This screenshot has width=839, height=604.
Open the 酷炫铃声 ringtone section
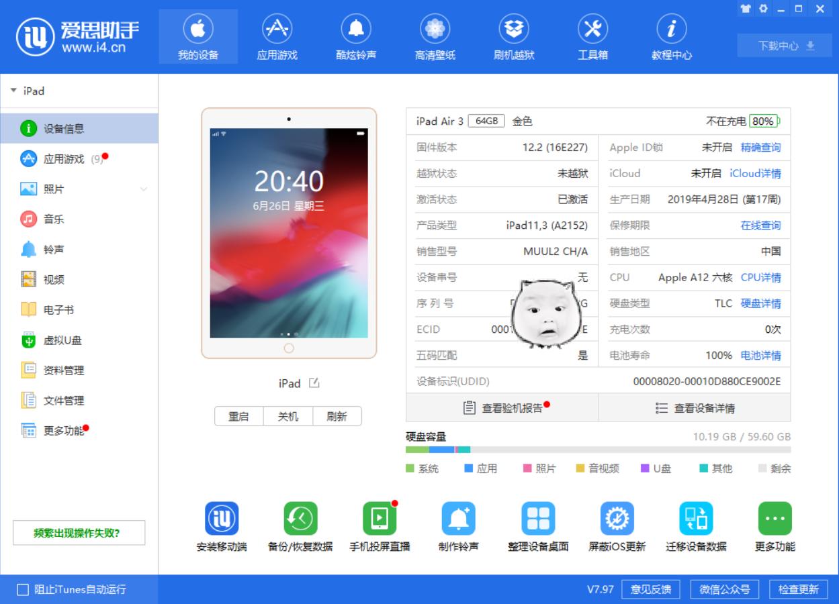coord(356,35)
